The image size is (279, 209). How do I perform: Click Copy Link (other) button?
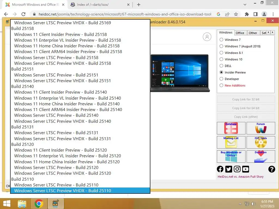point(246,117)
